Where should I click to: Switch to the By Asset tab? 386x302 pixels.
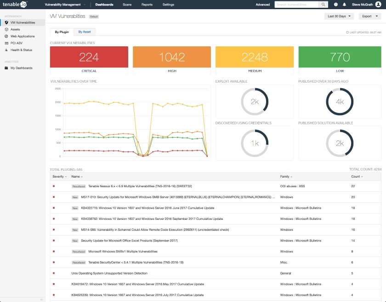85,32
